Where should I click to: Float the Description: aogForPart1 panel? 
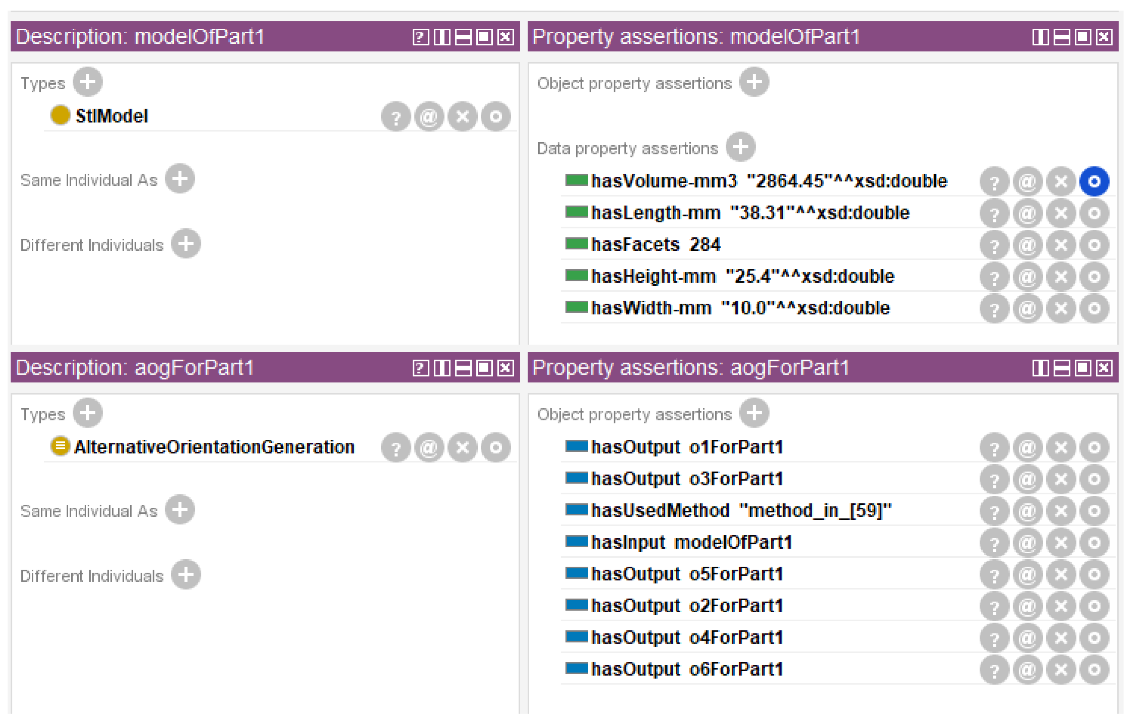click(x=484, y=368)
